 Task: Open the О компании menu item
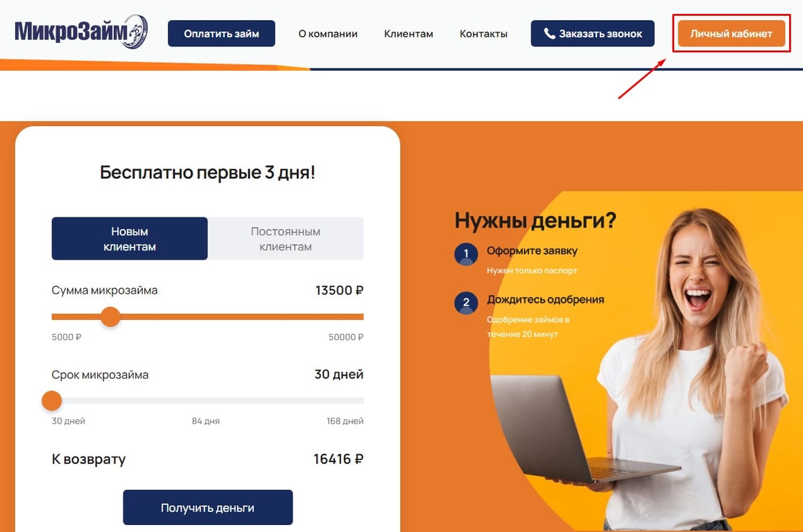tap(328, 34)
